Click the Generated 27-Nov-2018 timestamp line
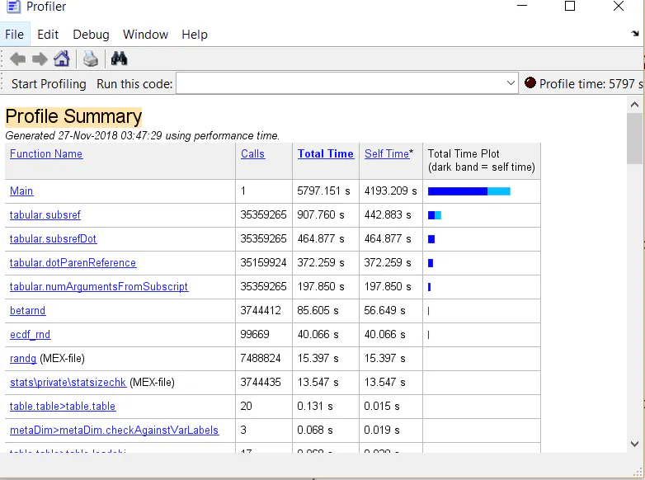645x480 pixels. coord(143,136)
